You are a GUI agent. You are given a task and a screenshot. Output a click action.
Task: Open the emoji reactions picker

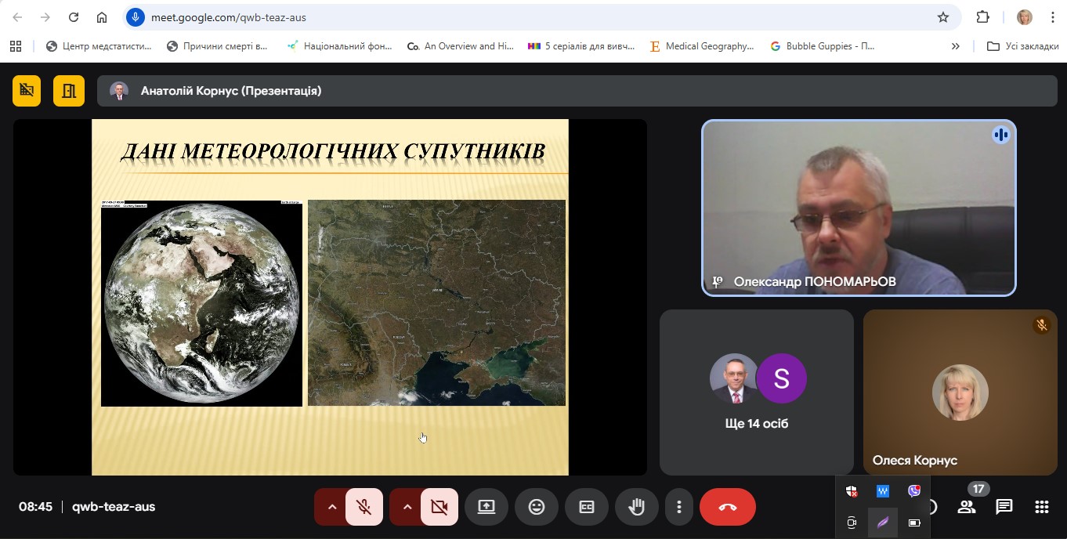[x=536, y=507]
